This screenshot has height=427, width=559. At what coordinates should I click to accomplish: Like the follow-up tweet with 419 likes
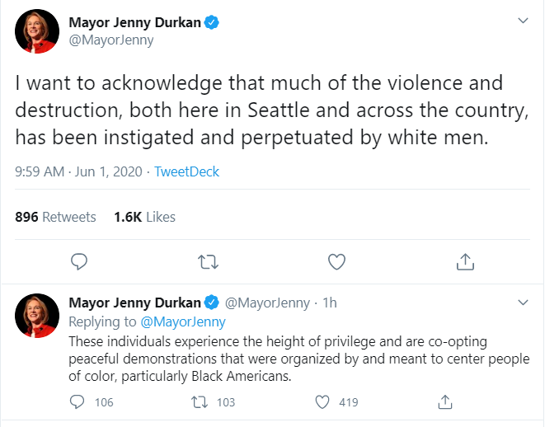coord(323,402)
